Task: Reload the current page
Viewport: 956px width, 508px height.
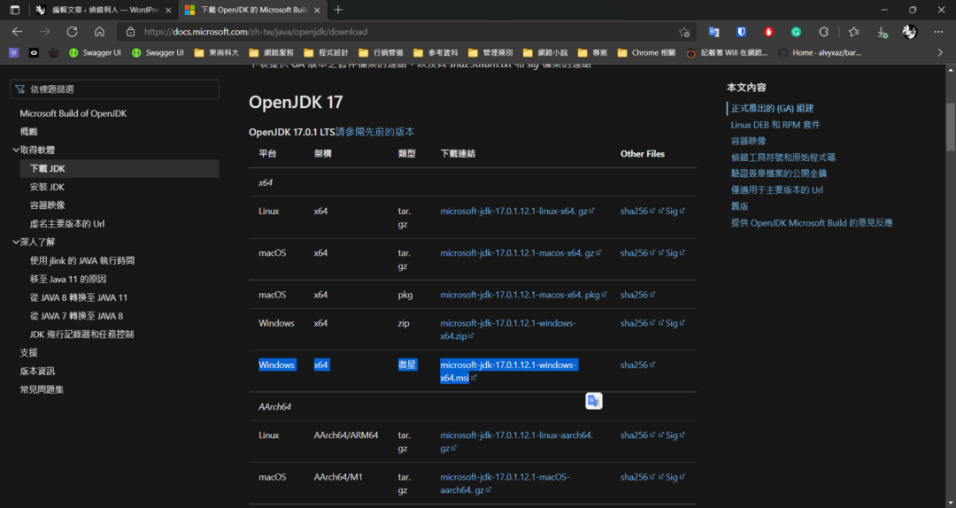Action: click(72, 32)
